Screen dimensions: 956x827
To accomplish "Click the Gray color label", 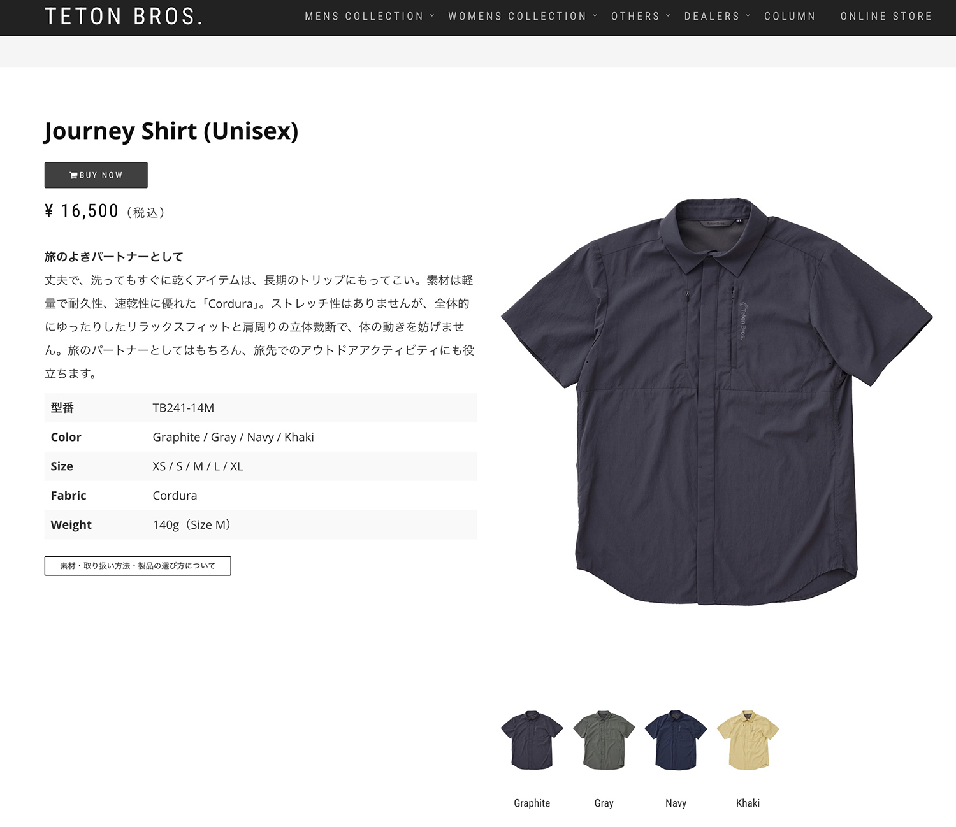I will coord(604,803).
